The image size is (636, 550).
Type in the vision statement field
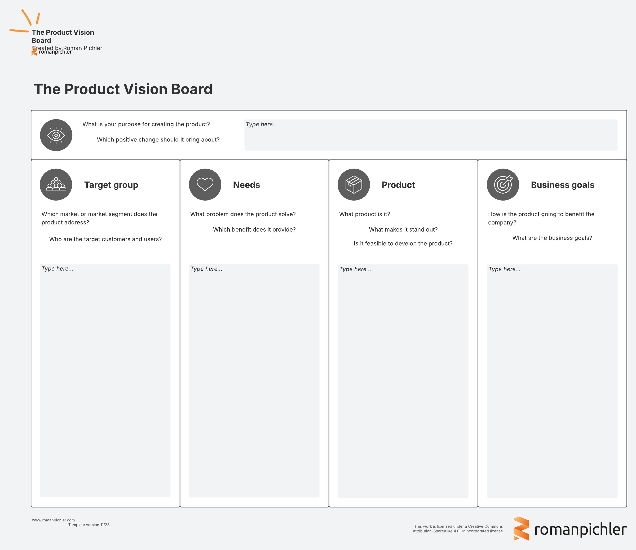[x=431, y=135]
